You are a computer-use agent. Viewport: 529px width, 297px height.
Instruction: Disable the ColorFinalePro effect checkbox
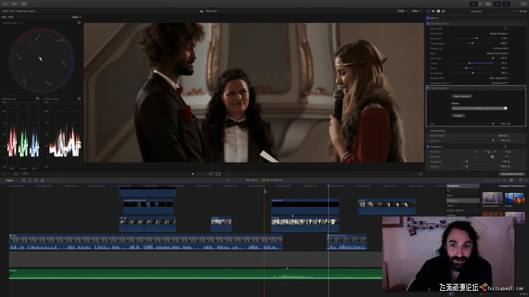click(x=428, y=88)
